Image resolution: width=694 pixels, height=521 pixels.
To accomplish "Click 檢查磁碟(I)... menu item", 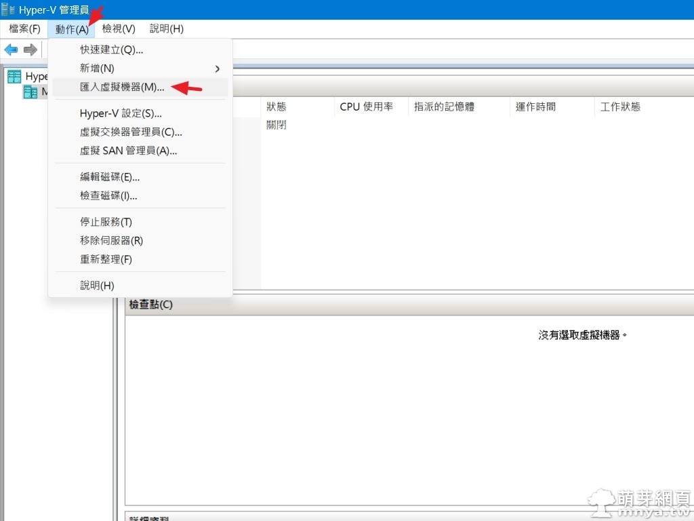I will point(108,196).
